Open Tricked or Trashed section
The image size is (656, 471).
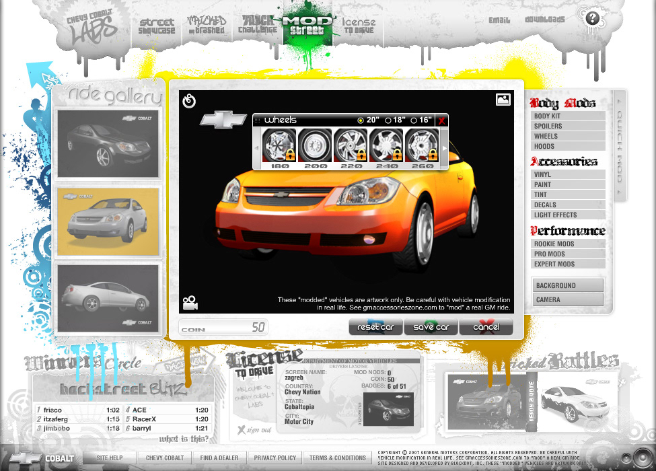pyautogui.click(x=207, y=25)
